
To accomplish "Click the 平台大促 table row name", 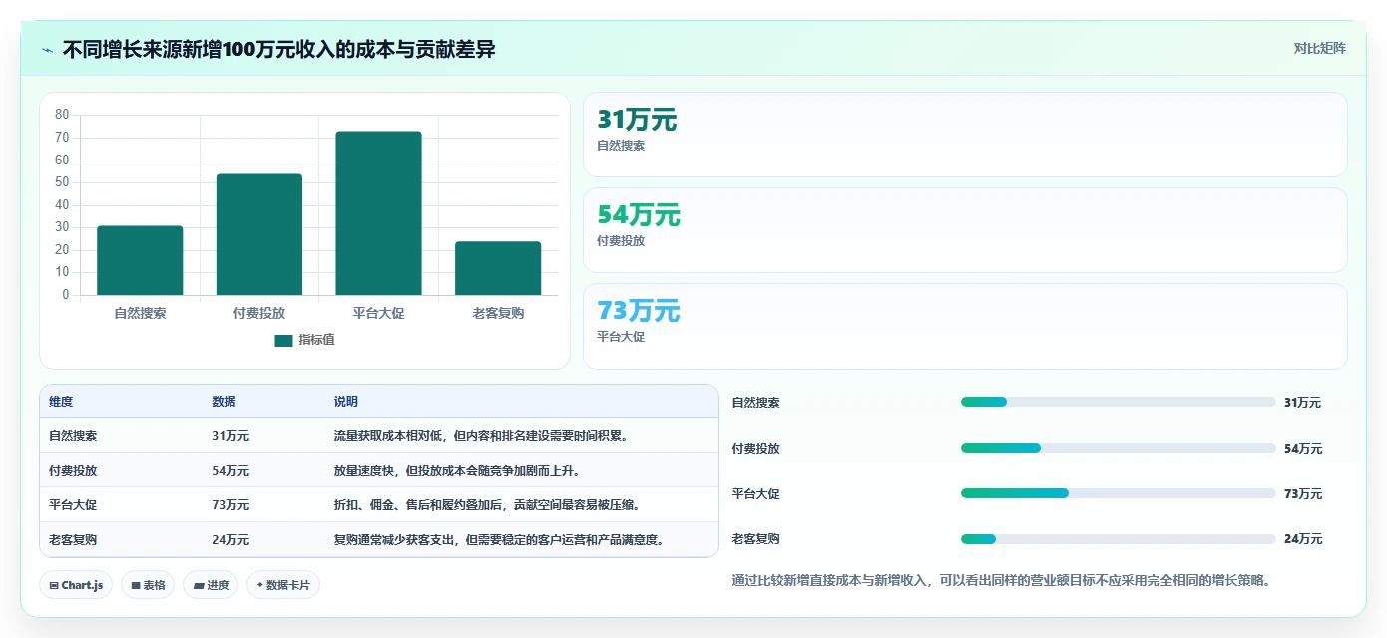I will pyautogui.click(x=73, y=505).
